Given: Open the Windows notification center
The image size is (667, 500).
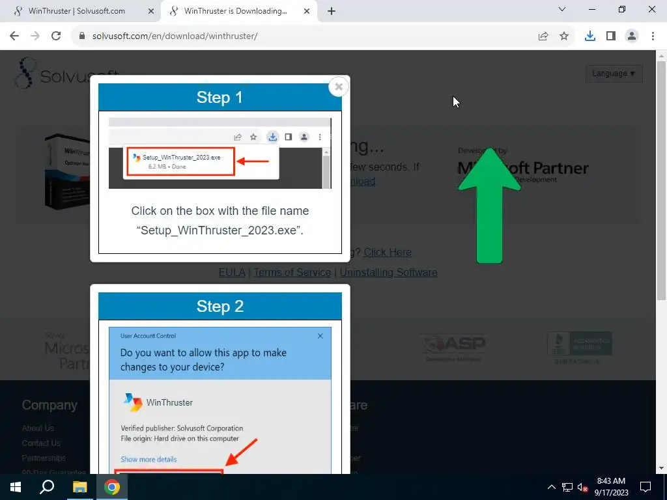Looking at the screenshot, I should 646,487.
